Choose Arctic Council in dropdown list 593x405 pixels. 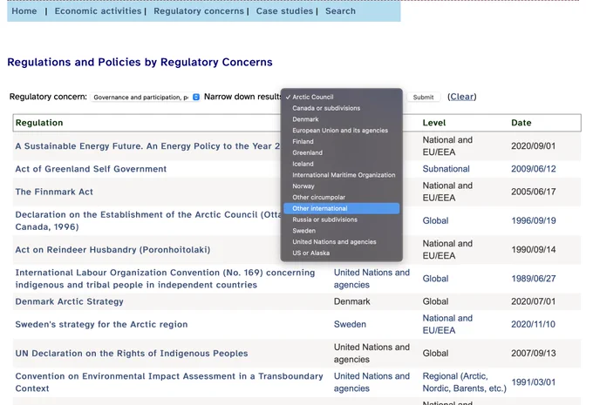point(342,97)
